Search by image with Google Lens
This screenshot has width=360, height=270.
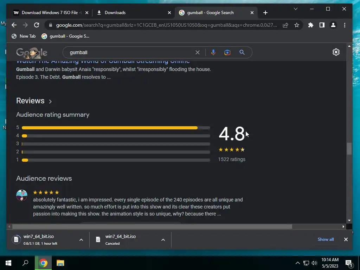coord(227,53)
